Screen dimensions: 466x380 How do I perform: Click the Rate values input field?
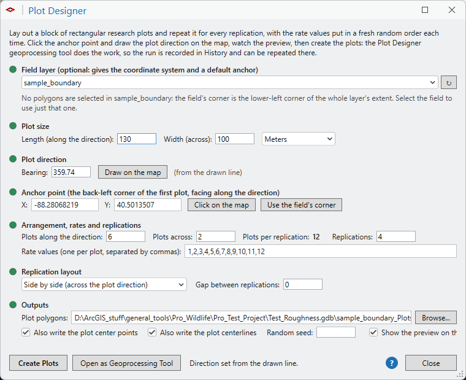coord(321,252)
